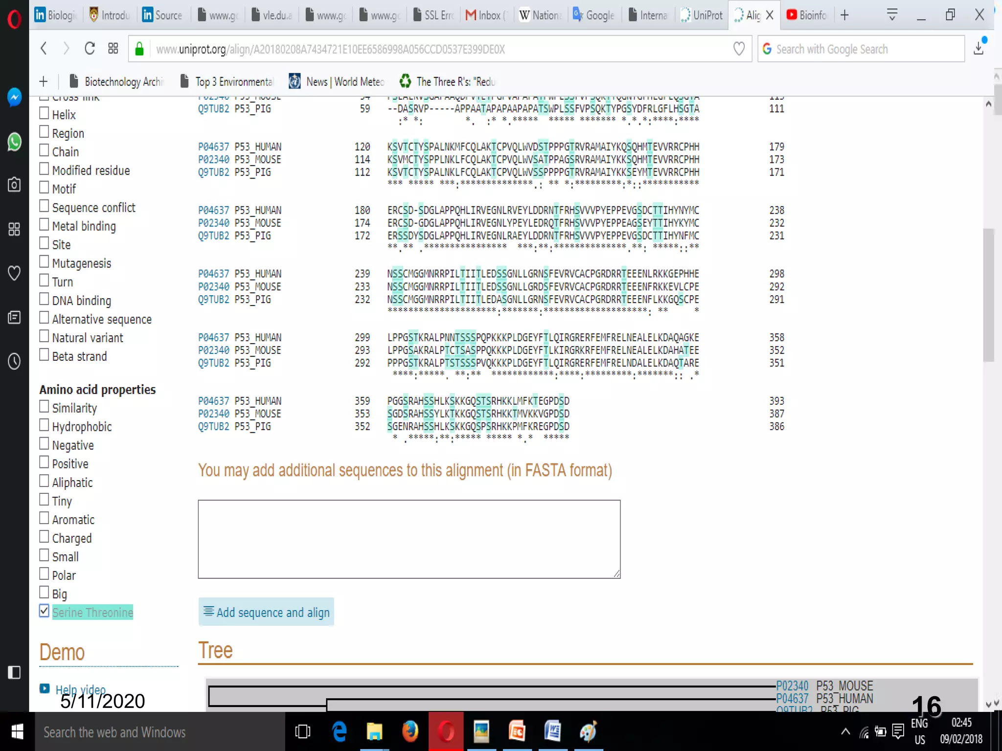Tick the Metal binding checkbox
Viewport: 1002px width, 751px height.
click(44, 224)
